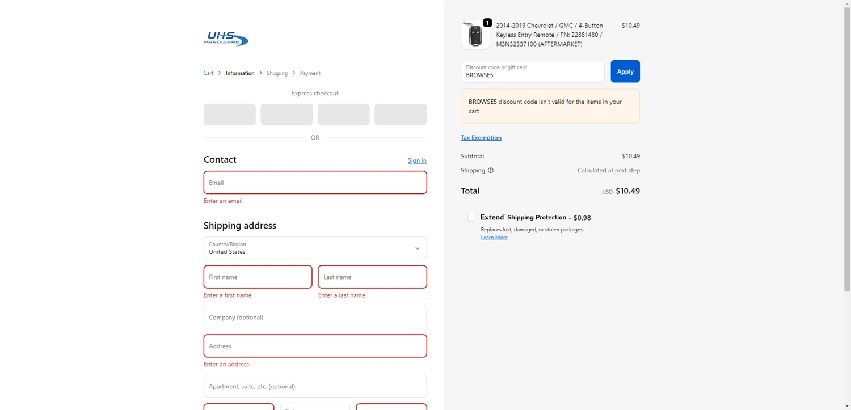Image resolution: width=851 pixels, height=410 pixels.
Task: Click the third express checkout button
Action: 344,114
